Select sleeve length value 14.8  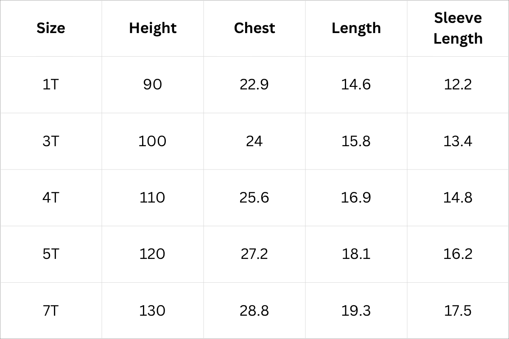(x=458, y=197)
